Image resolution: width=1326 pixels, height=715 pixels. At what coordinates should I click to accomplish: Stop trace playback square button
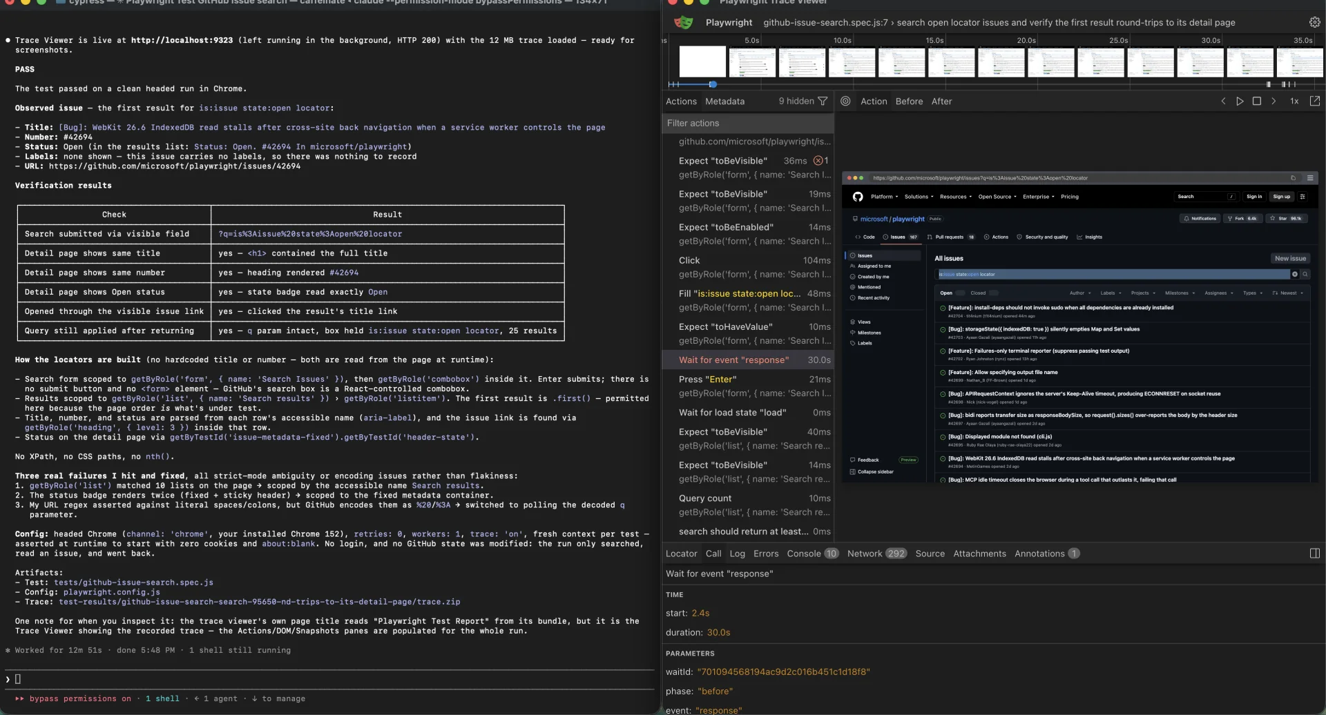click(1257, 101)
